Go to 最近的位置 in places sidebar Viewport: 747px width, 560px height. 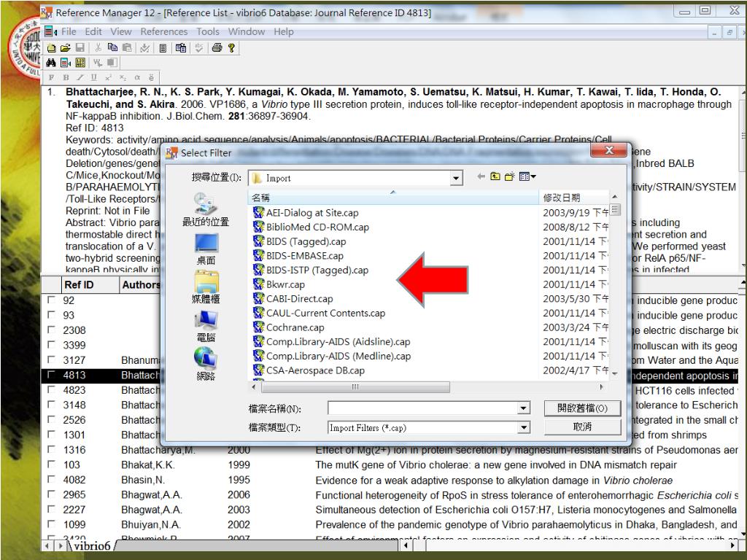pyautogui.click(x=206, y=209)
